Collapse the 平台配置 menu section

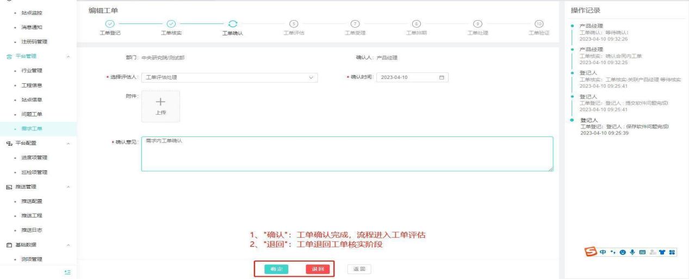[67, 144]
